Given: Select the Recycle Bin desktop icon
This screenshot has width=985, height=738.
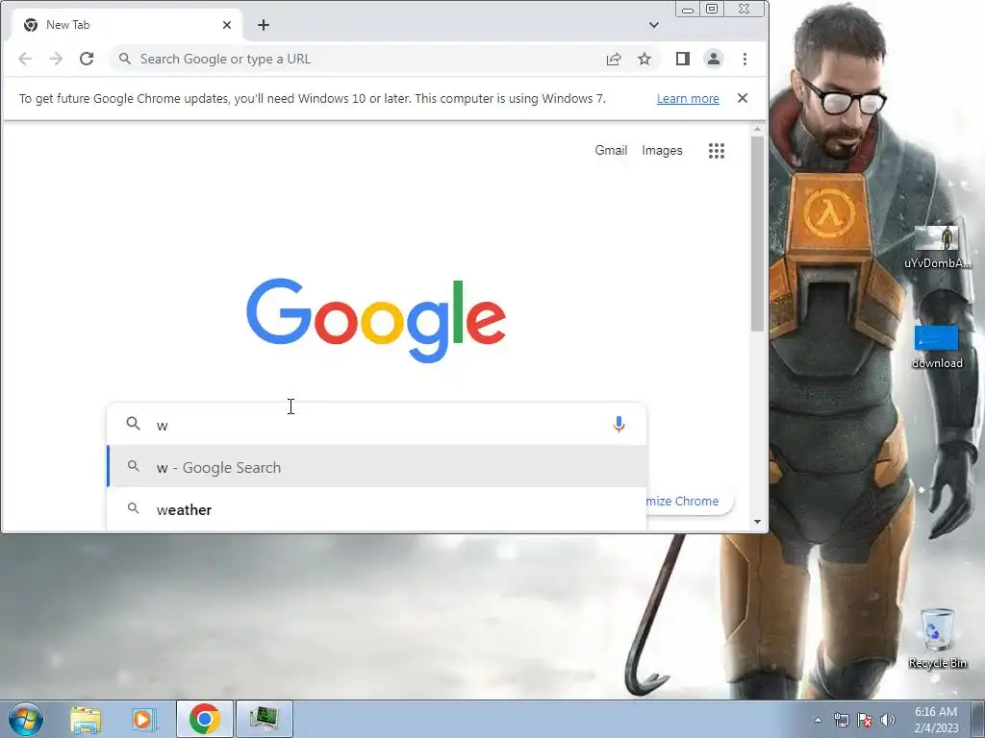Looking at the screenshot, I should (937, 639).
